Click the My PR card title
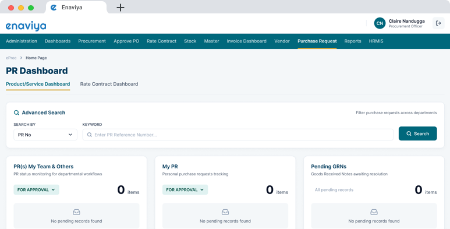The height and width of the screenshot is (229, 450). click(170, 167)
